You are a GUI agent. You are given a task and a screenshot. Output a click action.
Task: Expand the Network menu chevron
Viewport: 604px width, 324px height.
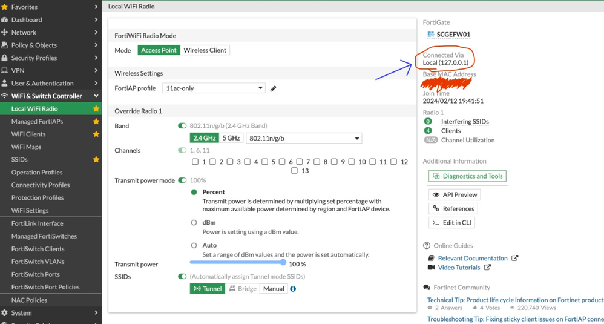(x=96, y=32)
